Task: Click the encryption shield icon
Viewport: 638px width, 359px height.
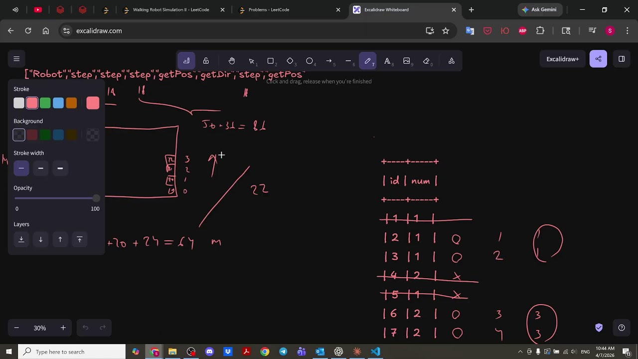Action: 599,328
